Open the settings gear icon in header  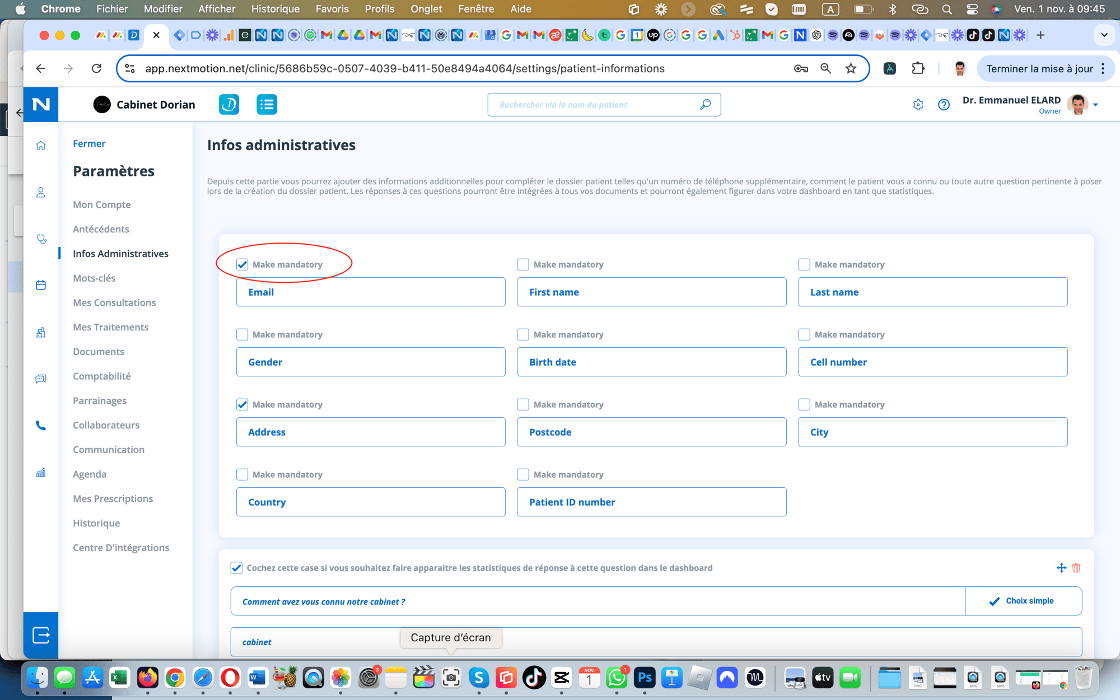tap(918, 105)
